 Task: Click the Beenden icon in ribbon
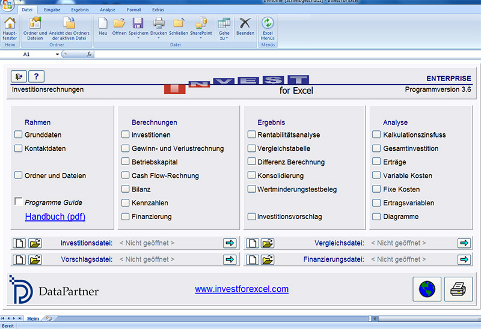pos(245,24)
